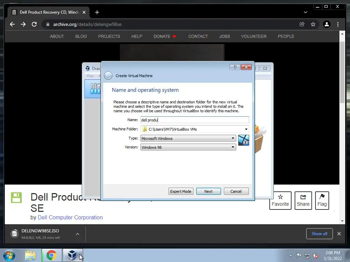Open JOBS in archive.org navigation
The height and width of the screenshot is (262, 350).
tap(225, 36)
